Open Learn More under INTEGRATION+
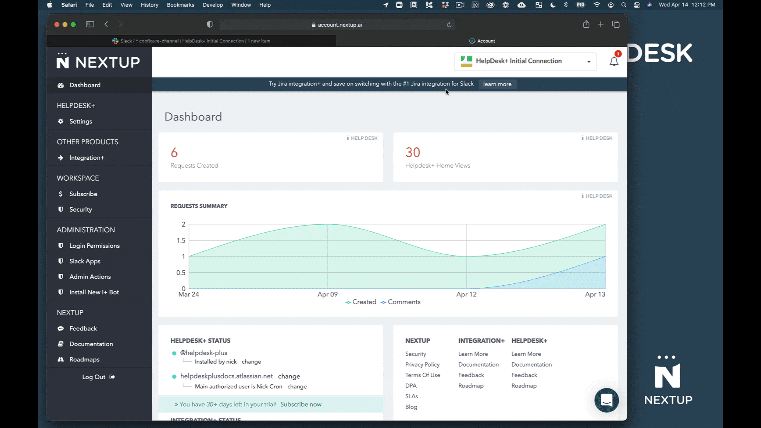The image size is (761, 428). pos(473,354)
